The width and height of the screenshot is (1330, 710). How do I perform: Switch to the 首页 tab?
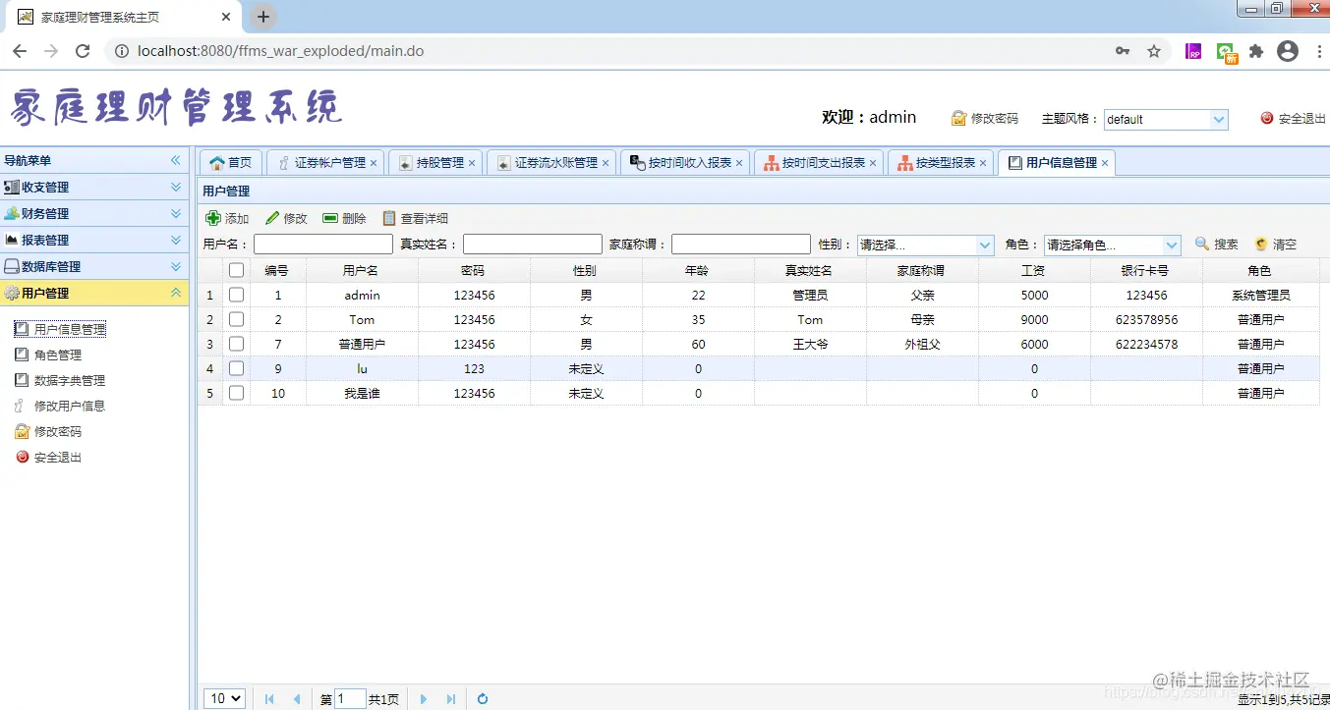click(231, 163)
